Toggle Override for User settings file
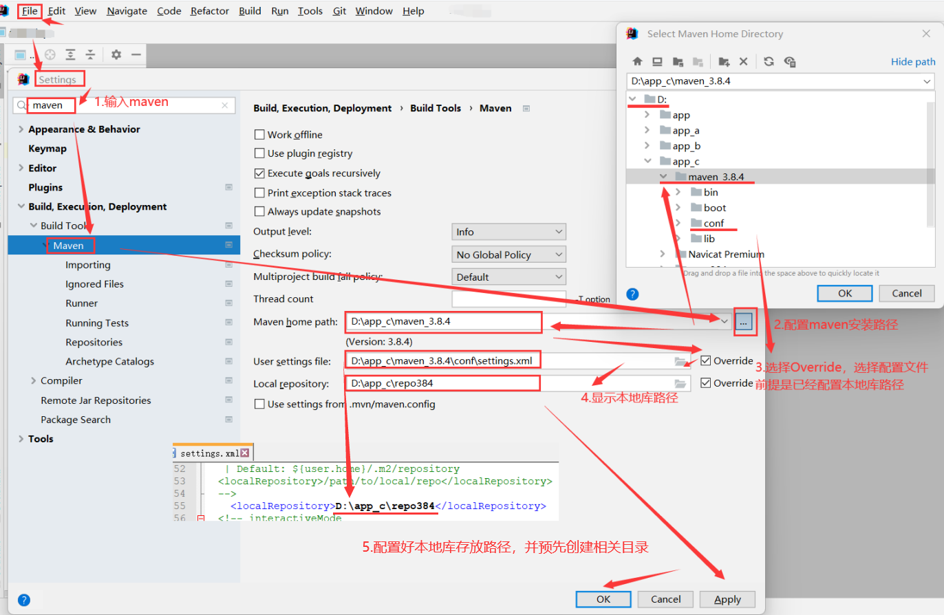The image size is (944, 615). coord(705,360)
